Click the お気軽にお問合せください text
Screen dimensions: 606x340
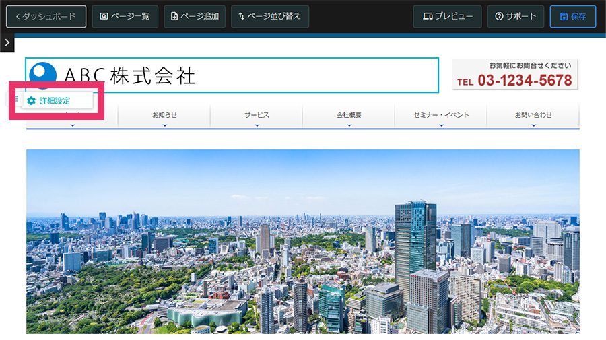tap(530, 66)
